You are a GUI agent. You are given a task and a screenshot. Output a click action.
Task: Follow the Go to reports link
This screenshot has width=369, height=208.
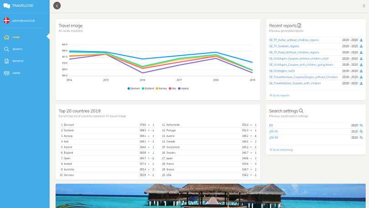[x=279, y=95]
